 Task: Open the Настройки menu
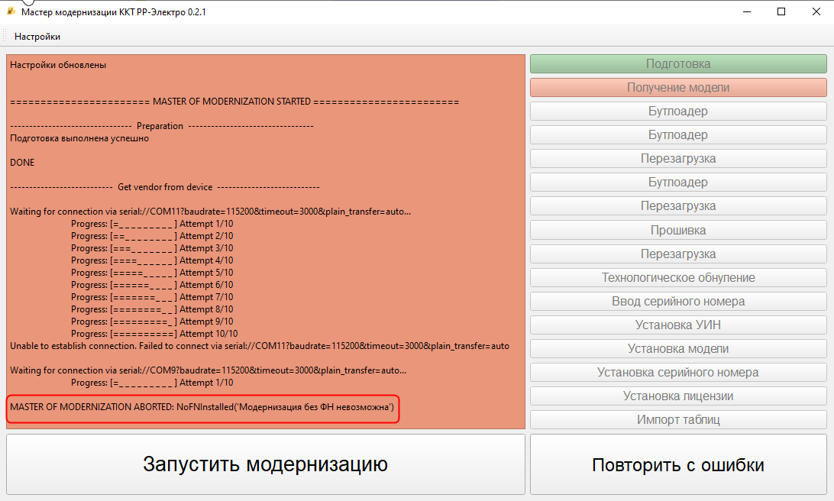pos(37,37)
